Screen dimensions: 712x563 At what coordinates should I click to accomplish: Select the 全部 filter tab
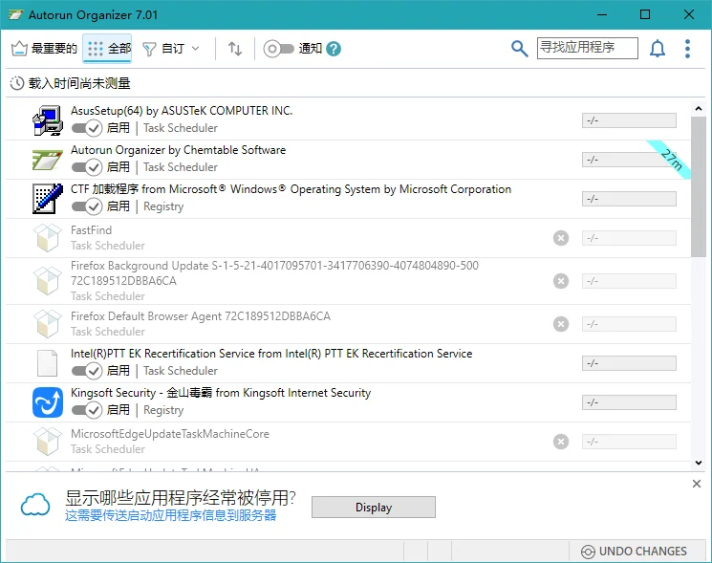click(108, 48)
